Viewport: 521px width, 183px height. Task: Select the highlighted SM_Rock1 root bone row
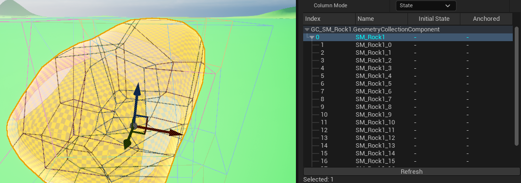[x=408, y=37]
